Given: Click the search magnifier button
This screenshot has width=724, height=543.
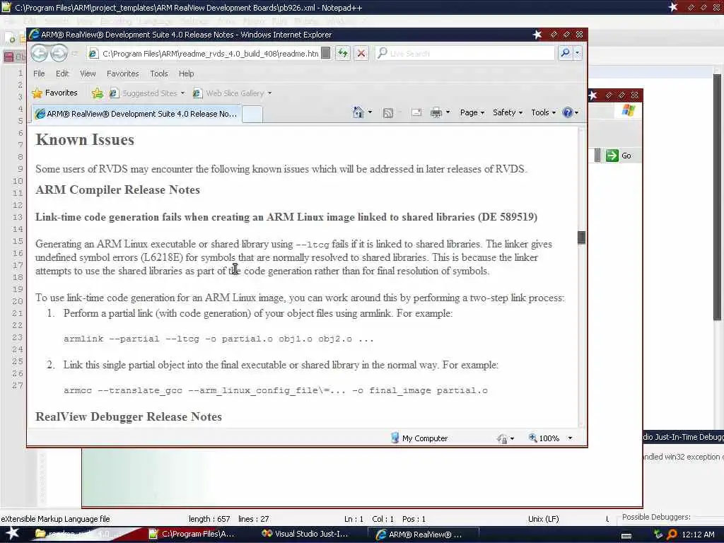Looking at the screenshot, I should pyautogui.click(x=565, y=53).
